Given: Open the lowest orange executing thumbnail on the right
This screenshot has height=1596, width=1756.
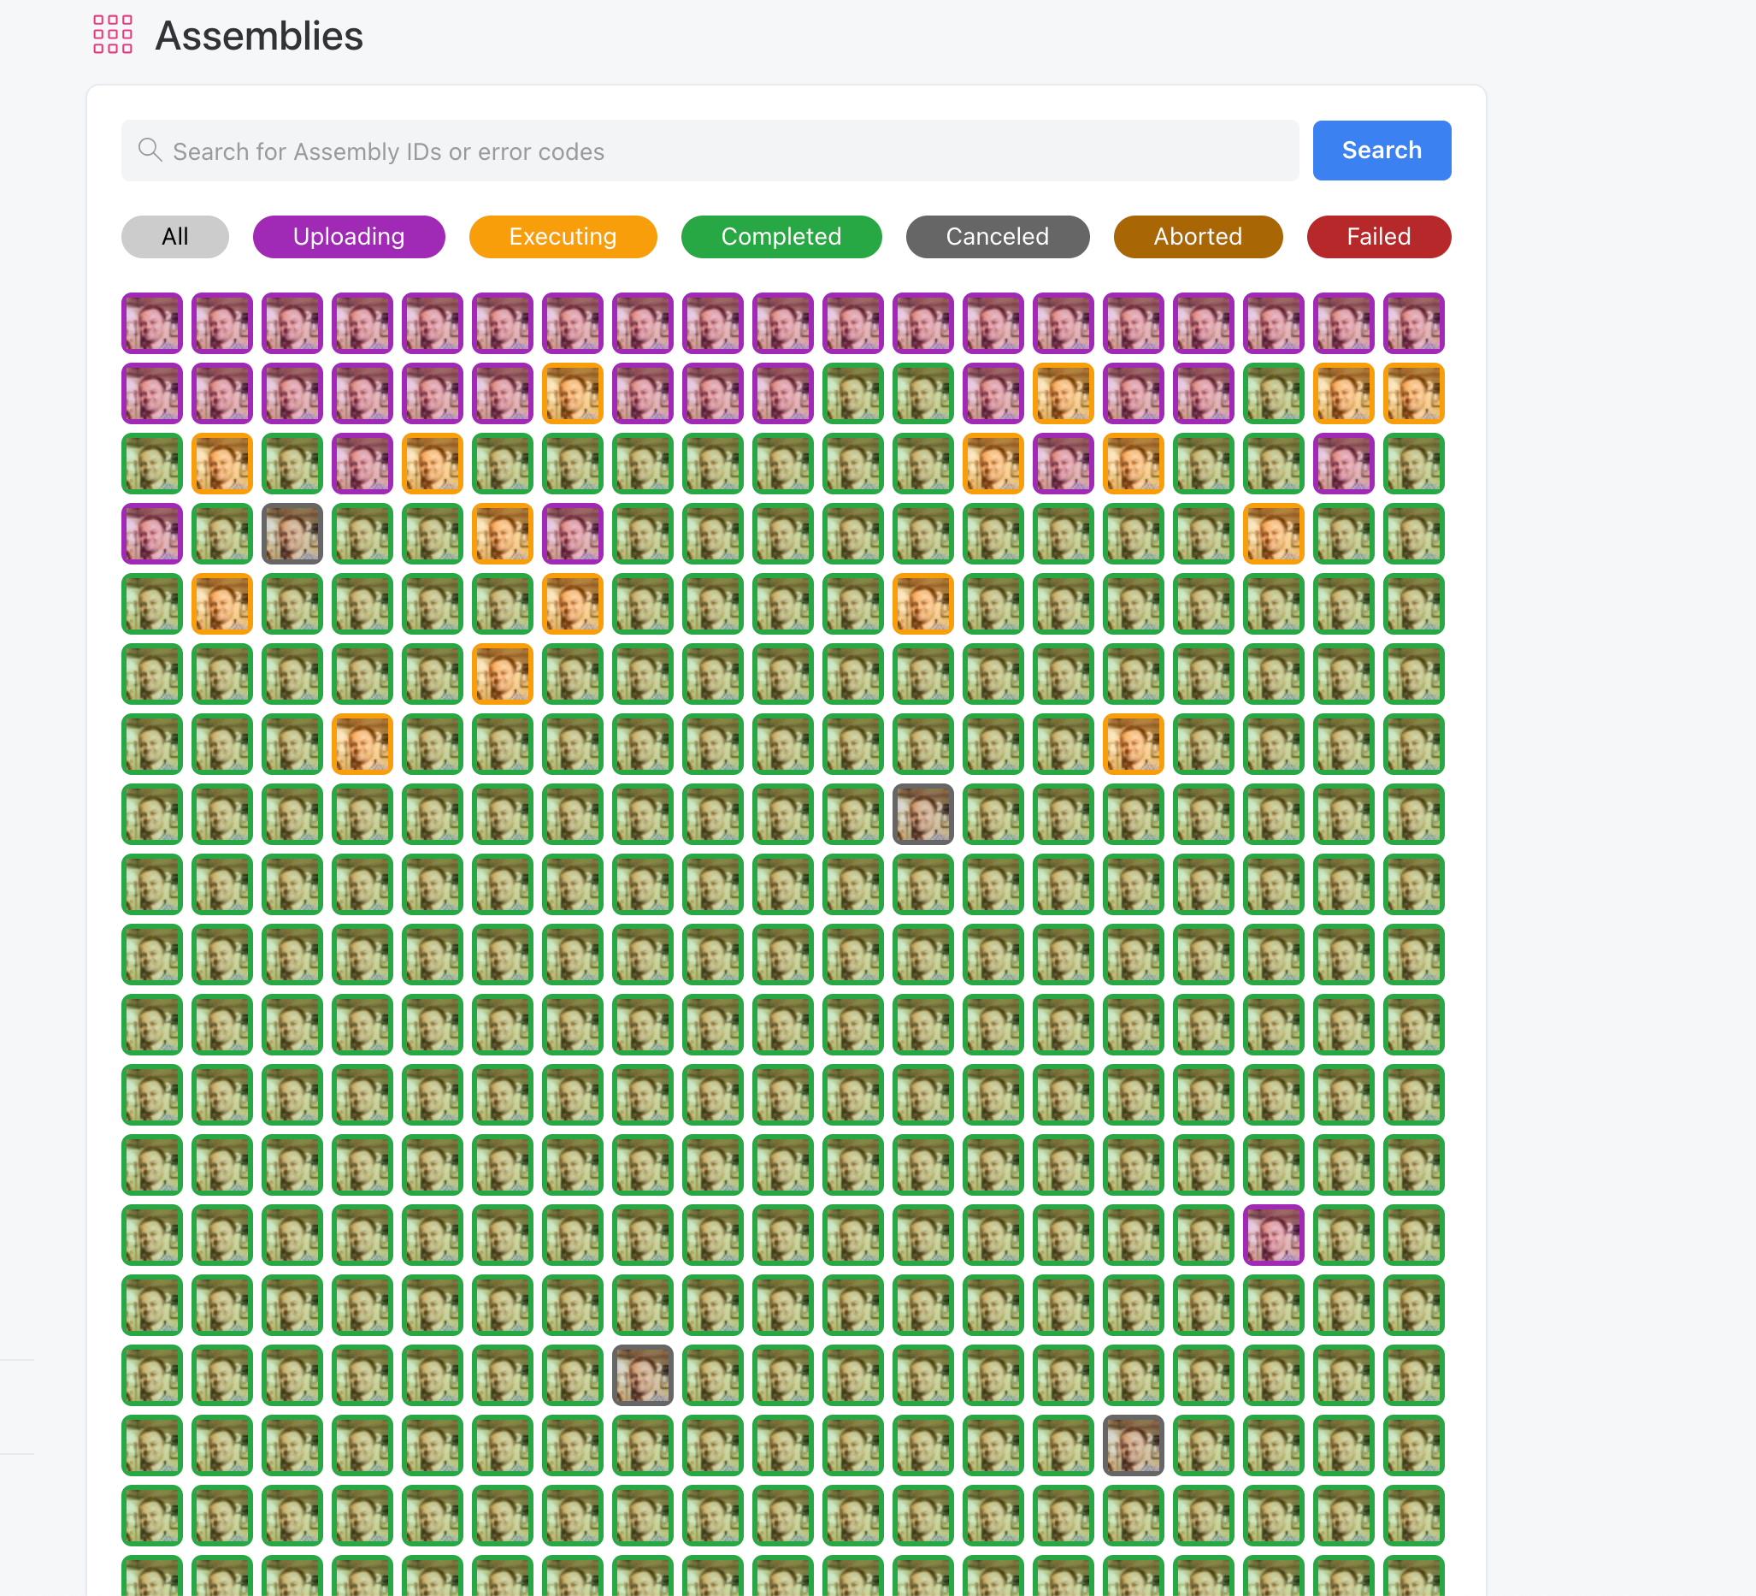Looking at the screenshot, I should (1133, 743).
